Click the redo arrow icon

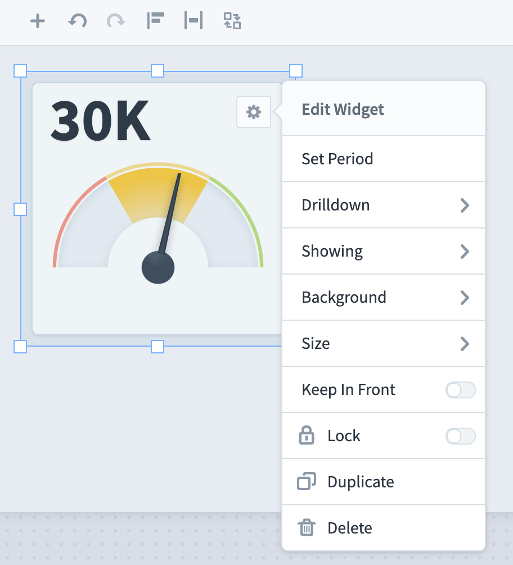point(116,21)
